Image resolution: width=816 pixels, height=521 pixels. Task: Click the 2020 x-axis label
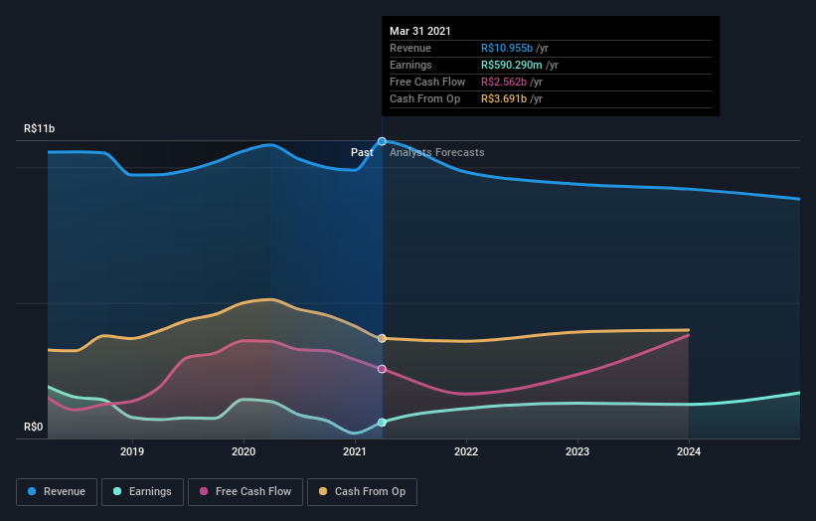[244, 451]
